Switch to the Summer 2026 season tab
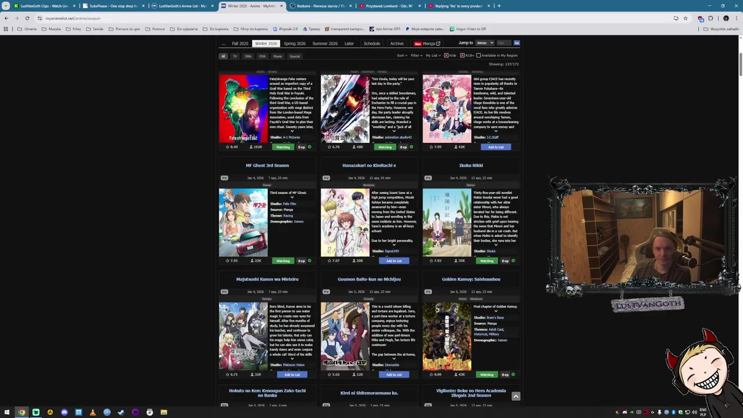The image size is (743, 418). (324, 44)
